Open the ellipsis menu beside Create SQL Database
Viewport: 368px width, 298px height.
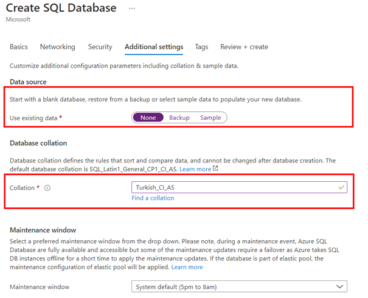(x=132, y=9)
